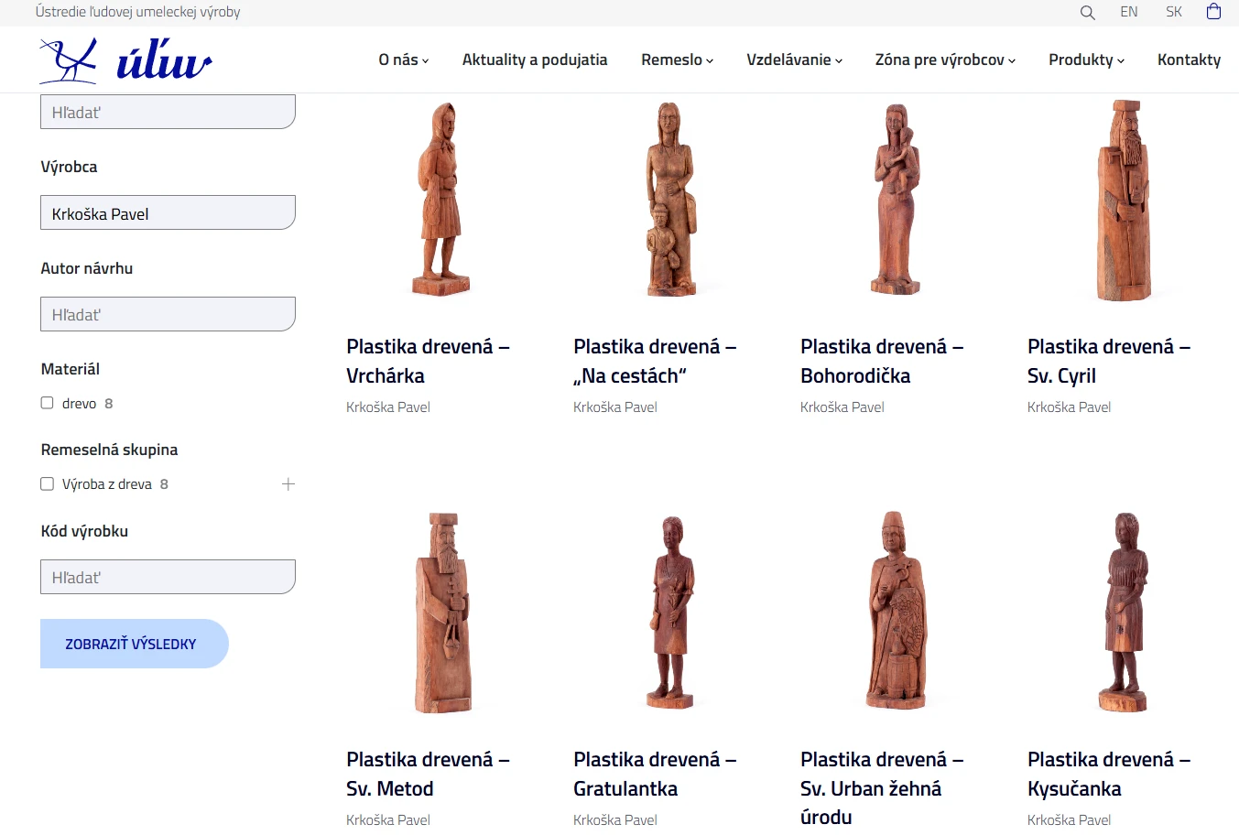
Task: Go to Aktuality a podujatia
Action: pos(535,60)
